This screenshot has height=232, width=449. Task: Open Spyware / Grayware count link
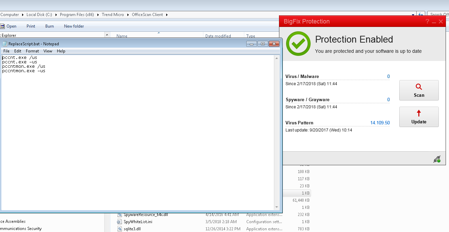pyautogui.click(x=388, y=99)
